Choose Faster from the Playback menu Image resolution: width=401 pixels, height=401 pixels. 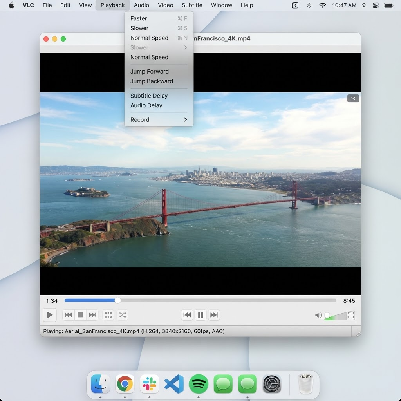159,18
